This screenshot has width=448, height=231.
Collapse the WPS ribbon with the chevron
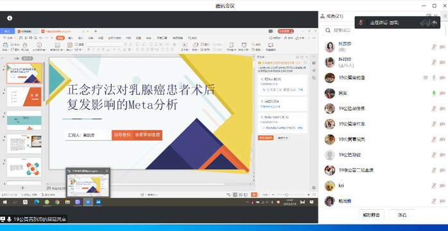[x=314, y=38]
